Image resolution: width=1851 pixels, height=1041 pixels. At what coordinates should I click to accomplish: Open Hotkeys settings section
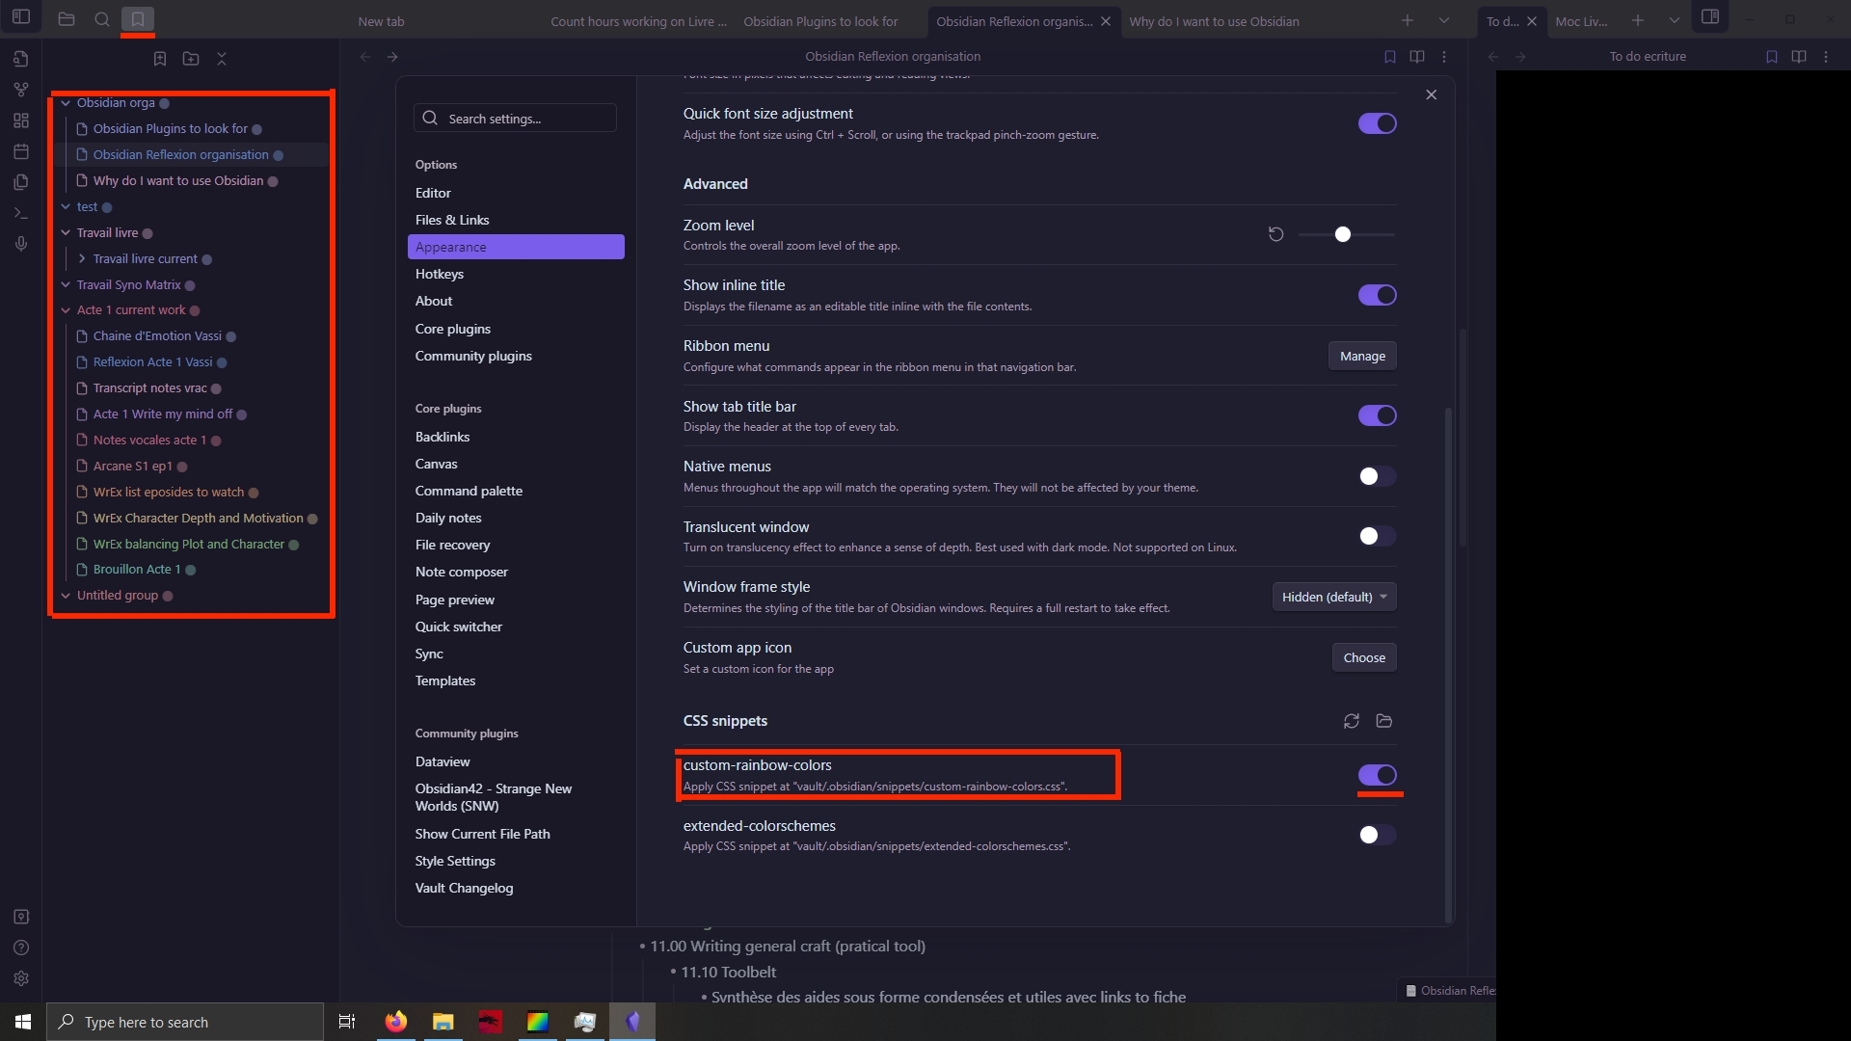(x=440, y=274)
